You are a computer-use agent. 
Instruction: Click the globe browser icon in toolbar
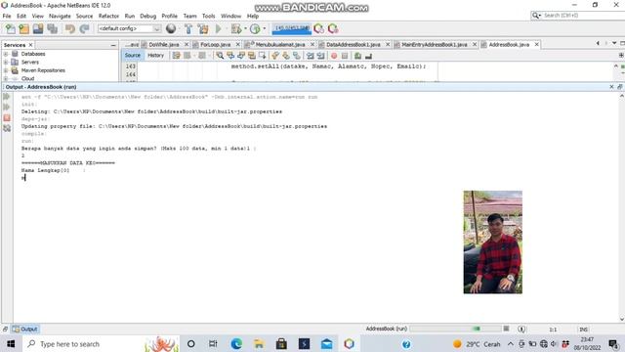pyautogui.click(x=171, y=28)
